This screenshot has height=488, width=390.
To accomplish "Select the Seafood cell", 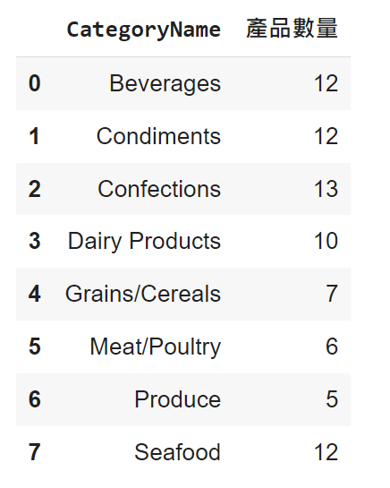I will click(x=177, y=452).
